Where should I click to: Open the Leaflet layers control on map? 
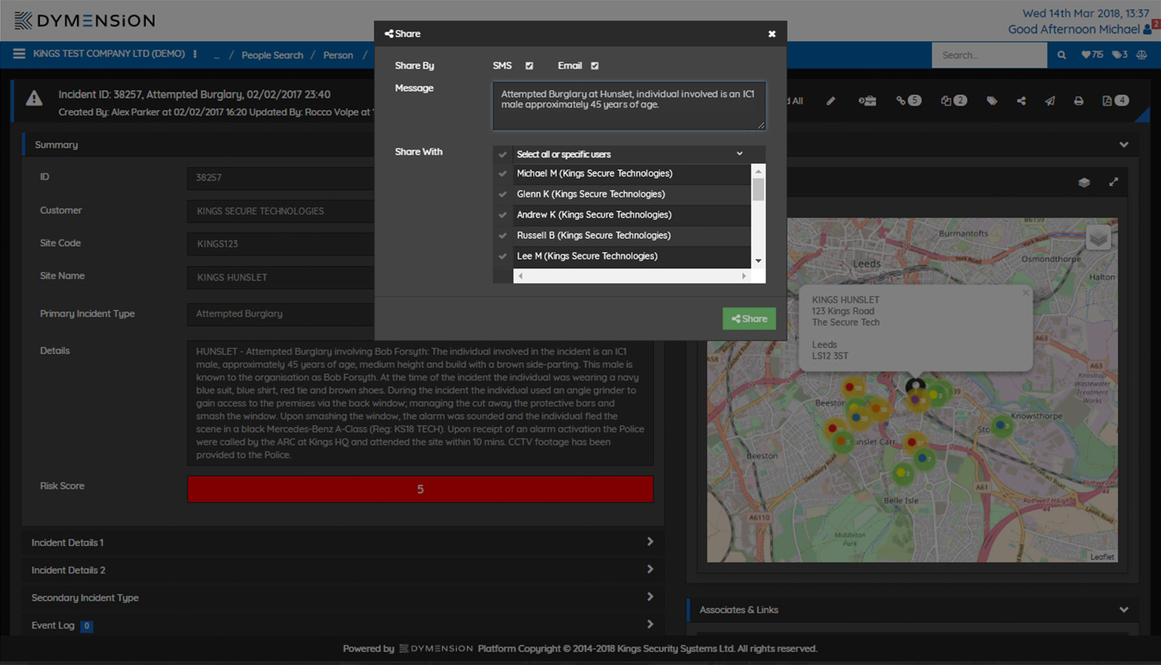coord(1099,237)
